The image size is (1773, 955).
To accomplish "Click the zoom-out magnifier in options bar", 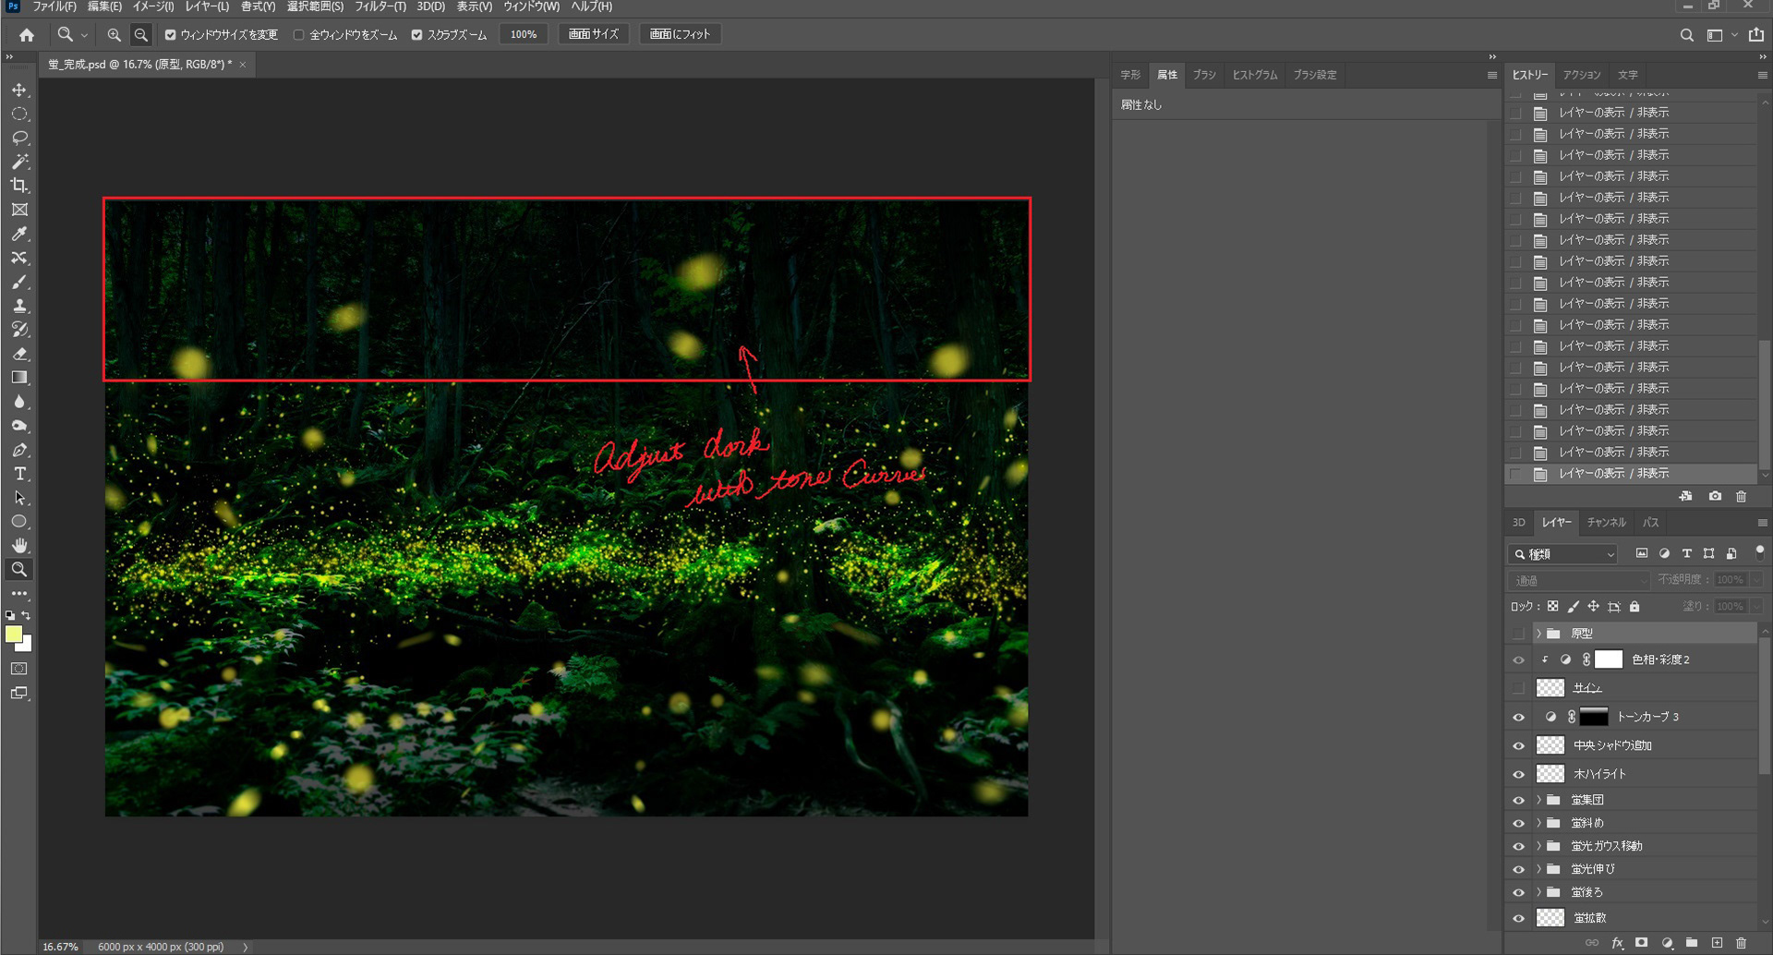I will [x=140, y=35].
